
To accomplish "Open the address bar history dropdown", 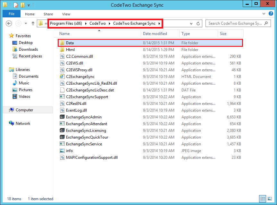I will point(191,23).
